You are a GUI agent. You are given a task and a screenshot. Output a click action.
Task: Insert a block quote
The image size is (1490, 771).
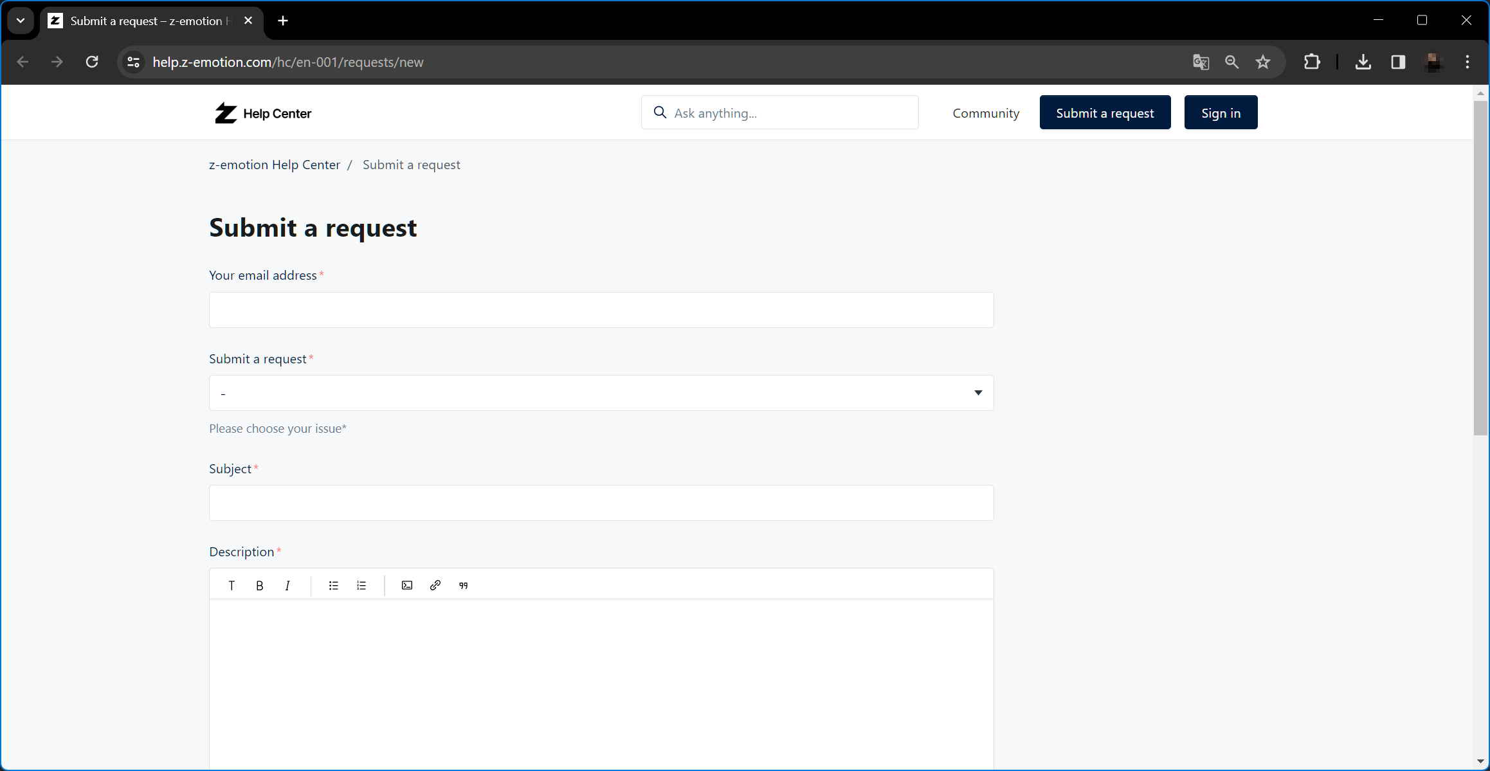point(463,585)
